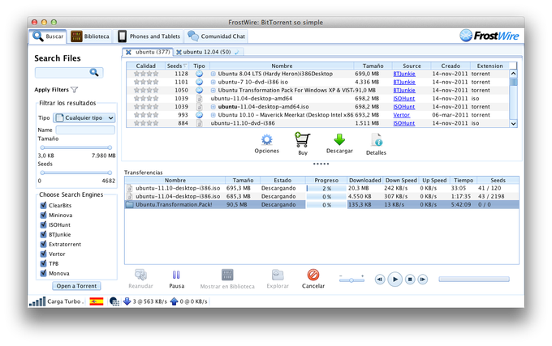The width and height of the screenshot is (552, 346).
Task: Sort results by the Seeds column
Action: (x=177, y=66)
